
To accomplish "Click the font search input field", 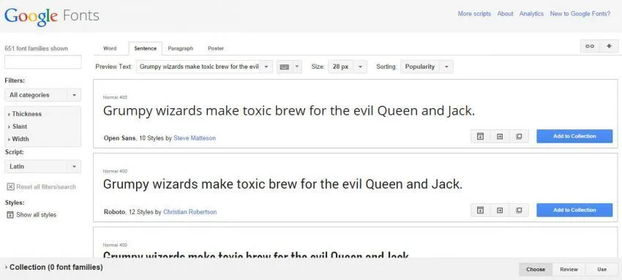I will (x=43, y=62).
